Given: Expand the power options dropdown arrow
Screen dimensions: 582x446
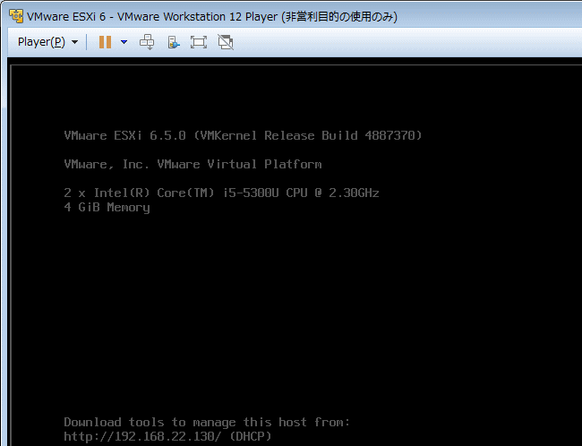Looking at the screenshot, I should (x=124, y=42).
